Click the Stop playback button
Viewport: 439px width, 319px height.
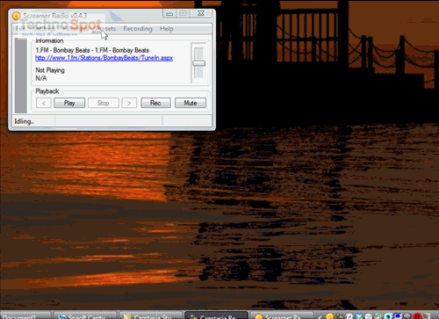coord(104,103)
